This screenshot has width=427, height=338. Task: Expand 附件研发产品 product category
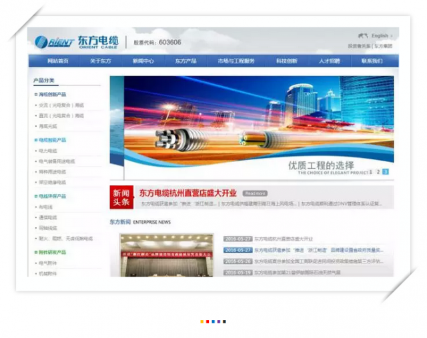point(52,252)
